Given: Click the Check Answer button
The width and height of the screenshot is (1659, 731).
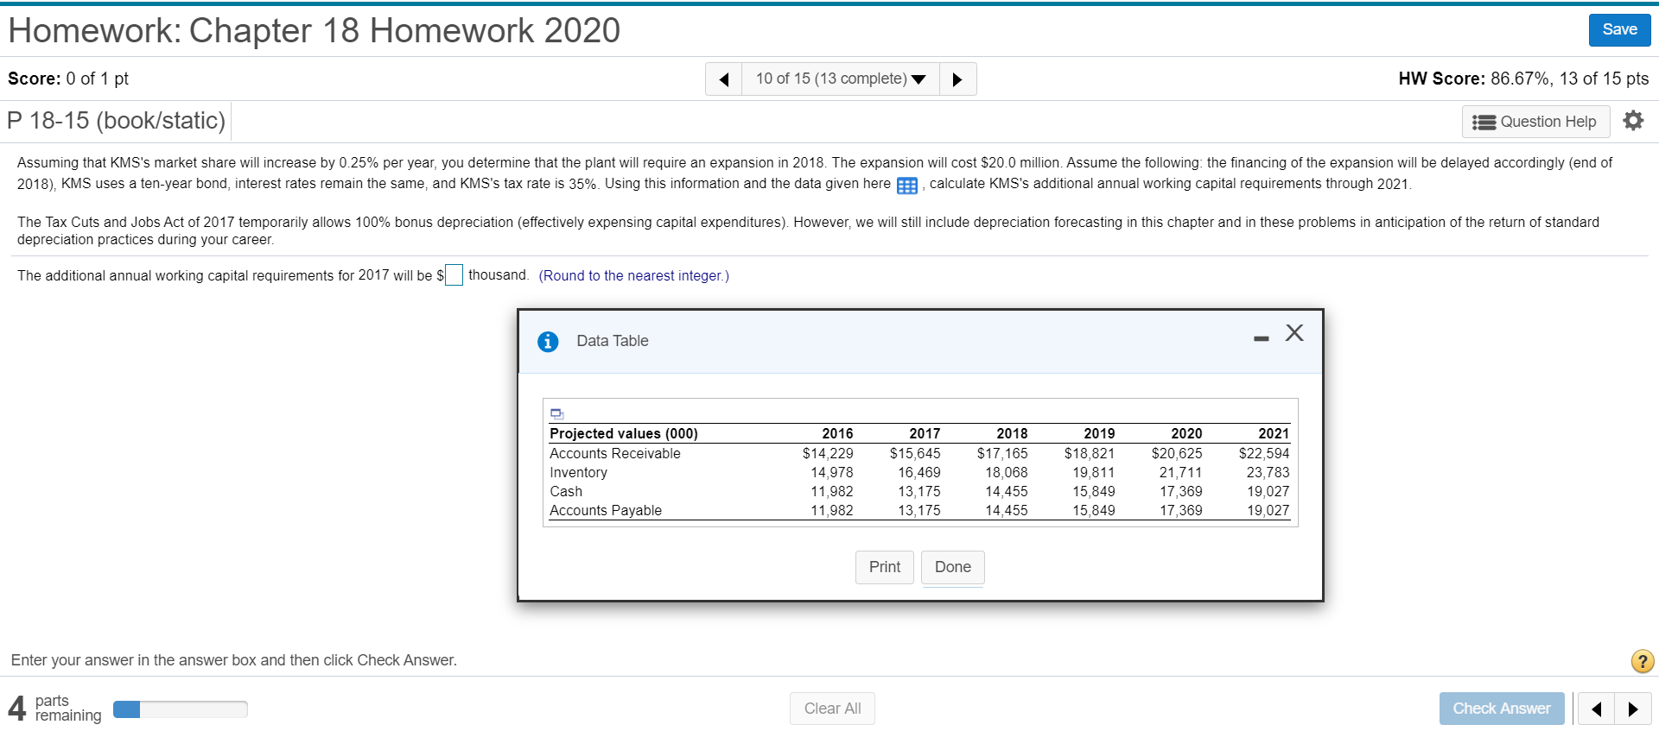Looking at the screenshot, I should pyautogui.click(x=1502, y=709).
